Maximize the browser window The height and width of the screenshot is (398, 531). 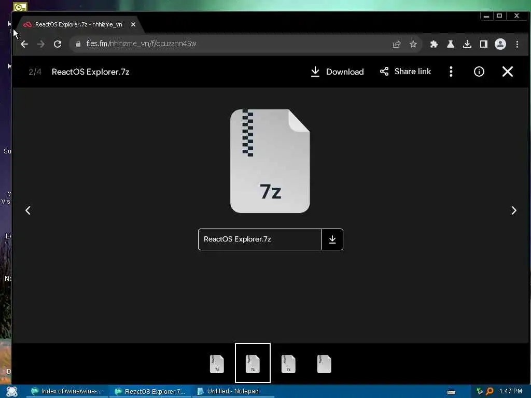tap(499, 16)
